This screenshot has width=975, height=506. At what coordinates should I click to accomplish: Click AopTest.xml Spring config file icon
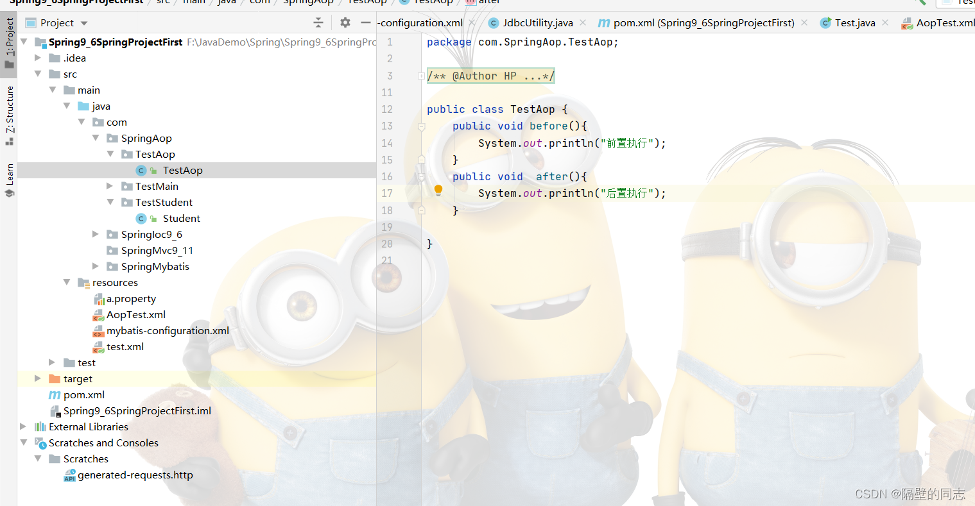99,315
